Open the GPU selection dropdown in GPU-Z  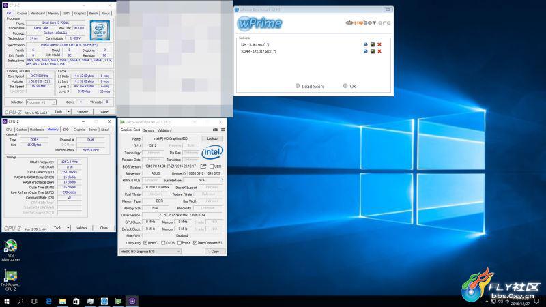click(150, 251)
